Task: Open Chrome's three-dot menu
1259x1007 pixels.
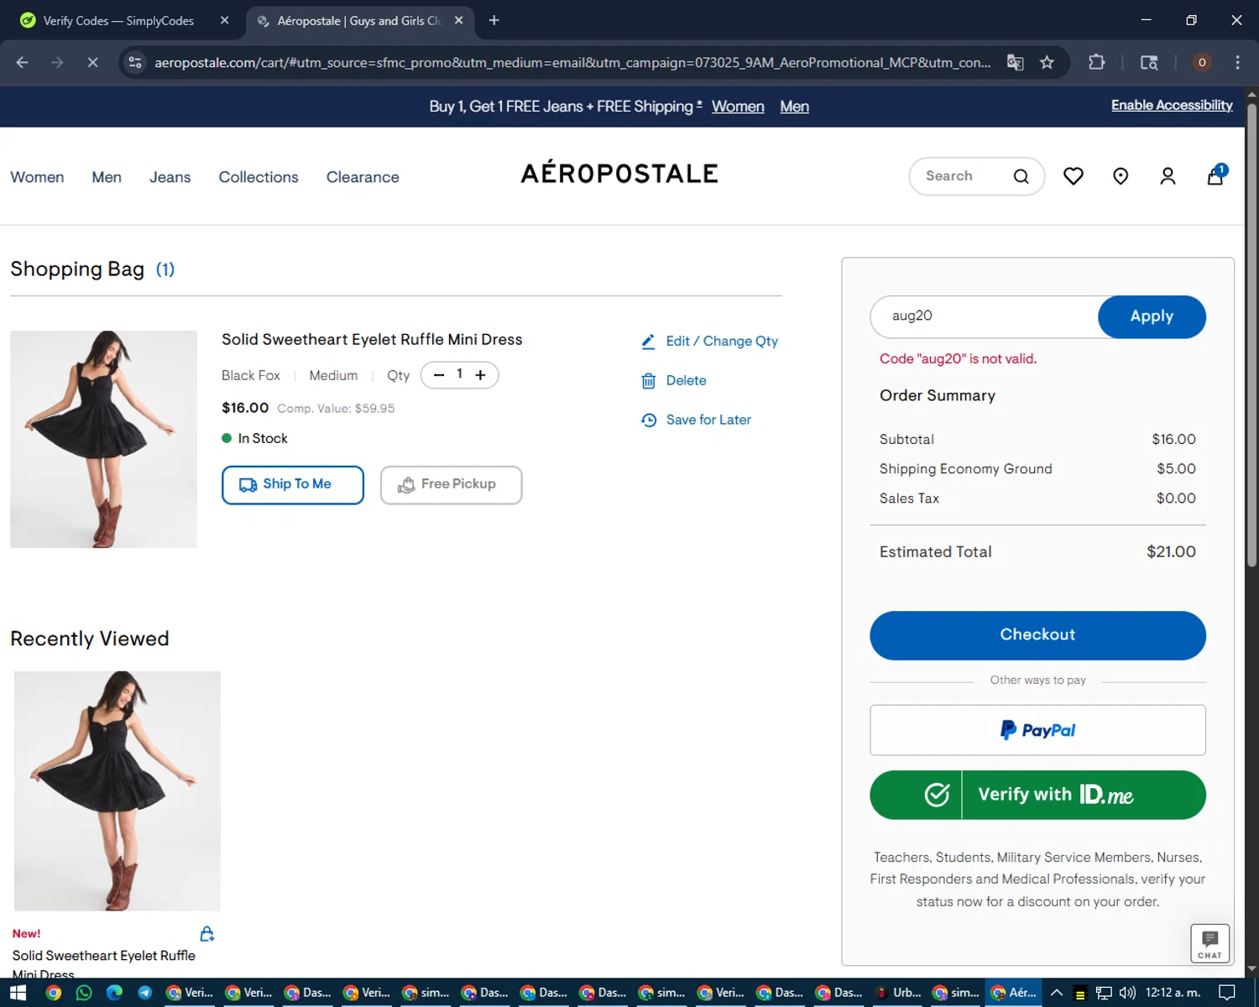Action: coord(1237,62)
